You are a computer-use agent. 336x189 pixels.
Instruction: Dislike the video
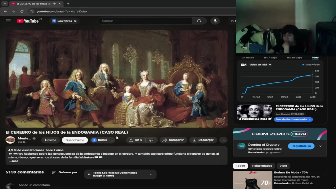151,140
